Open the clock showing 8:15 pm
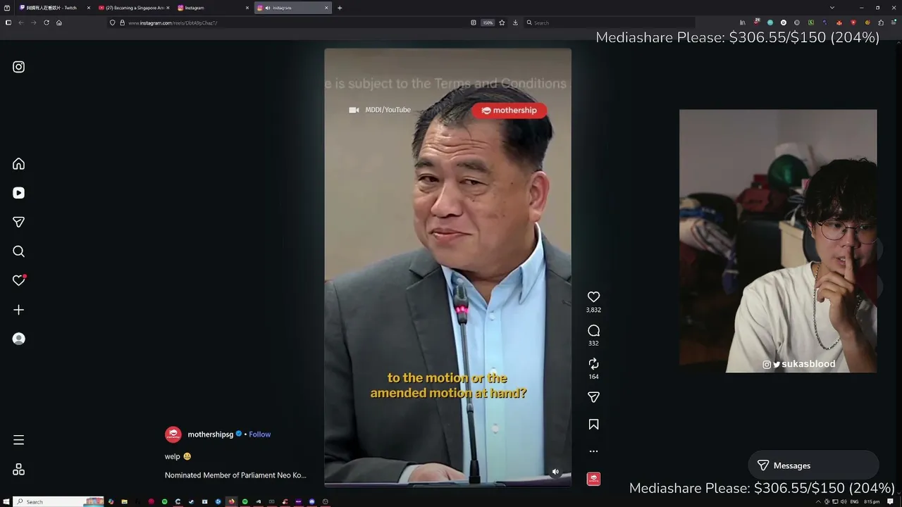902x507 pixels. [x=872, y=501]
